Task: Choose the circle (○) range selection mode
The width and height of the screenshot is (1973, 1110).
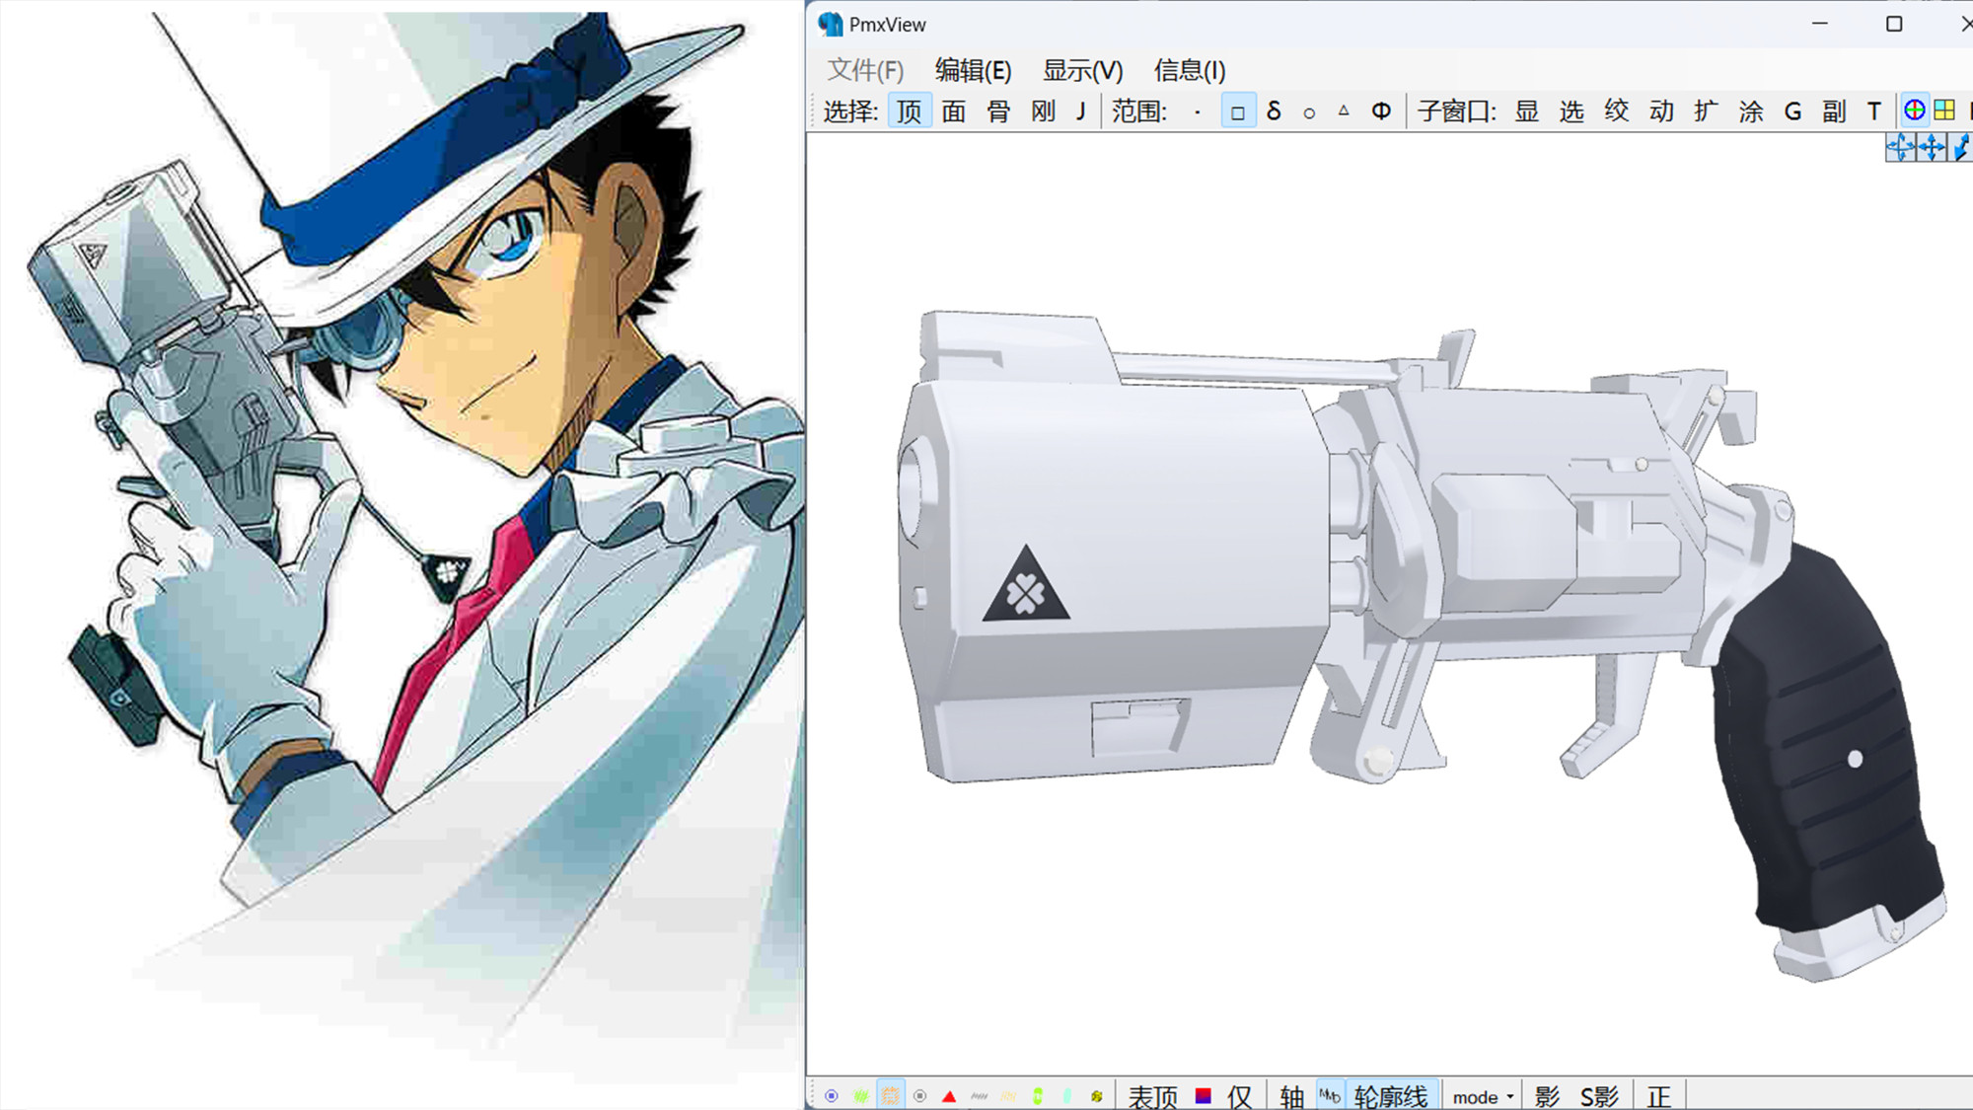Action: point(1309,112)
